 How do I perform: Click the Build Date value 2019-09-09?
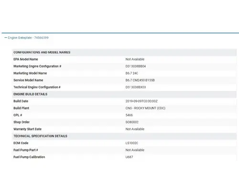pyautogui.click(x=141, y=101)
